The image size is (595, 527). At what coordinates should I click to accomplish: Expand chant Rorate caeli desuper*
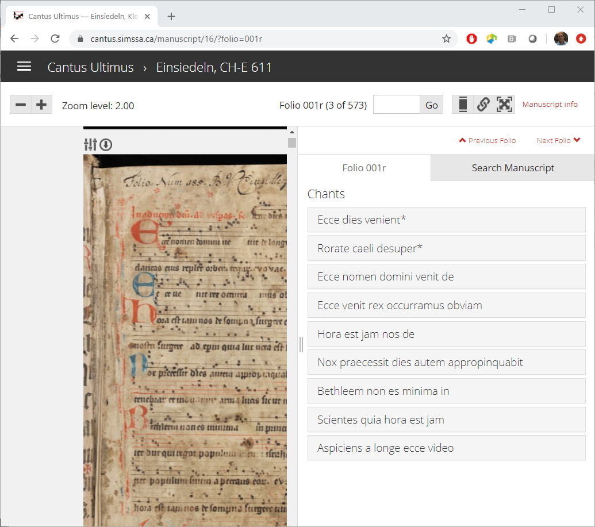[446, 248]
